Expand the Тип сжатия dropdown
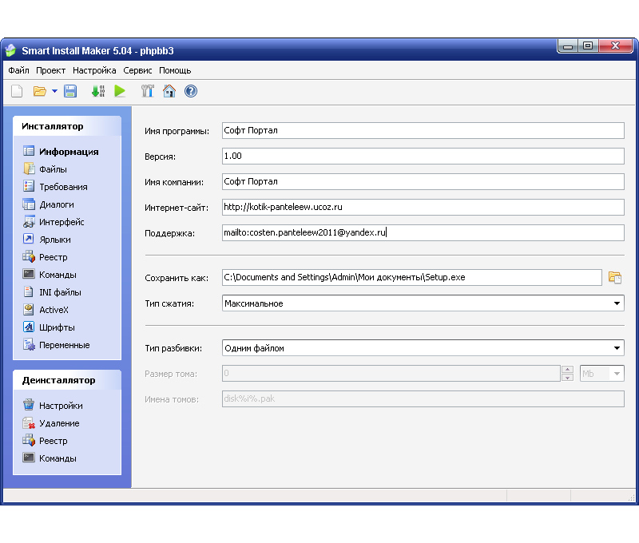This screenshot has height=543, width=639. coord(617,303)
